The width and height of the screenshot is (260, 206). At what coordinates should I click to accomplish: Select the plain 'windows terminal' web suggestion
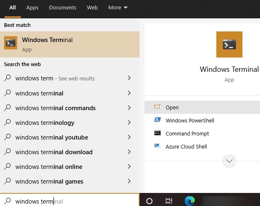click(x=70, y=93)
